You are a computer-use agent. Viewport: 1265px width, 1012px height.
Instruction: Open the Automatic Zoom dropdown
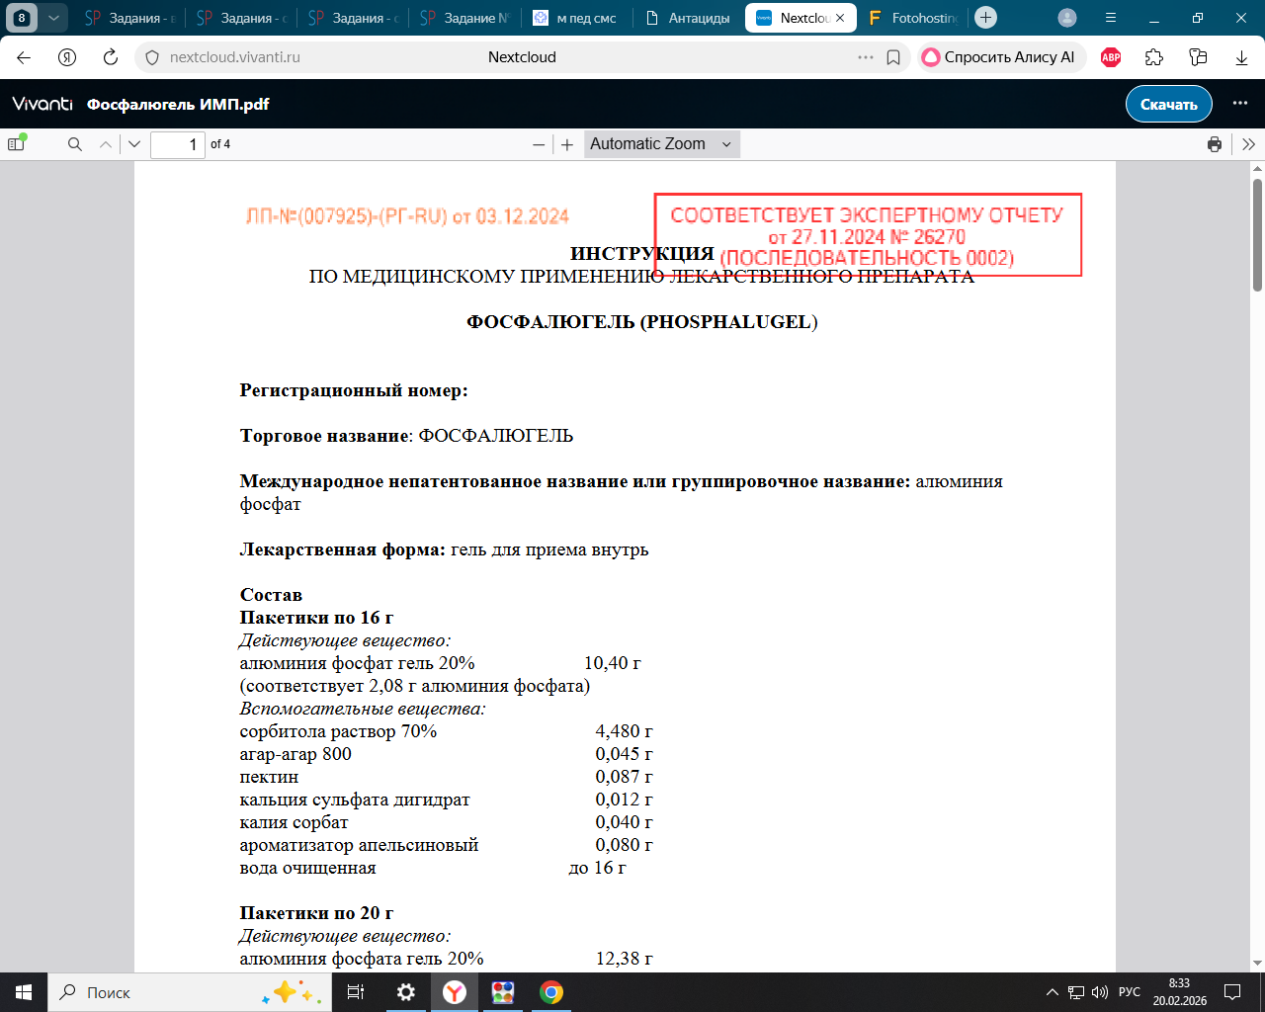(x=661, y=144)
